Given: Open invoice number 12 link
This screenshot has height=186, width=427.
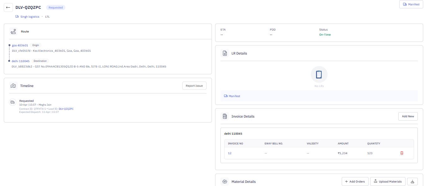Looking at the screenshot, I should click(230, 153).
